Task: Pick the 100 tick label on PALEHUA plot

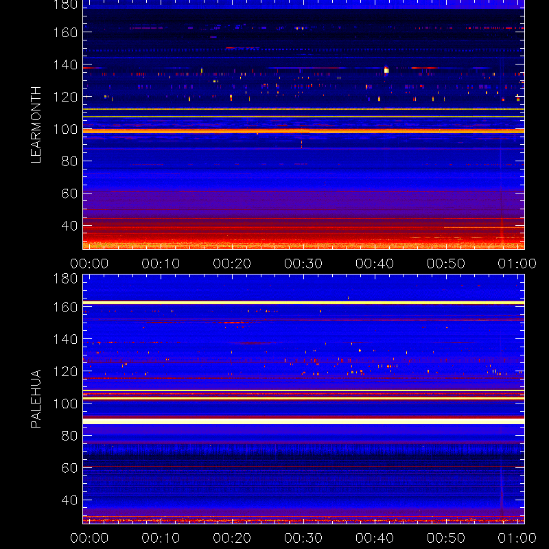Action: point(65,404)
